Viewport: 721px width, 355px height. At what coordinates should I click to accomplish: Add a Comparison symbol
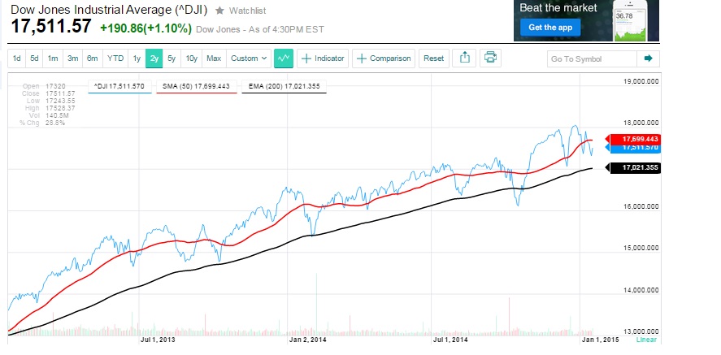(x=384, y=58)
